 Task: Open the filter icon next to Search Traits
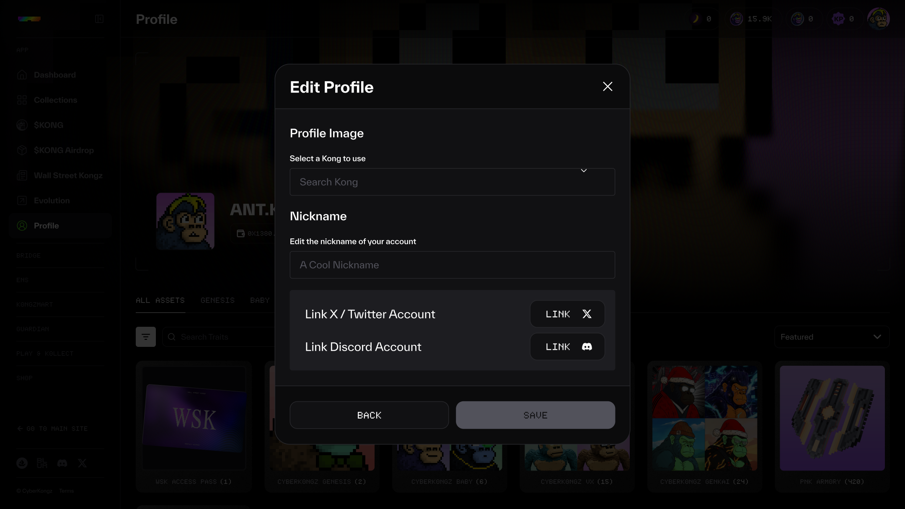[146, 337]
